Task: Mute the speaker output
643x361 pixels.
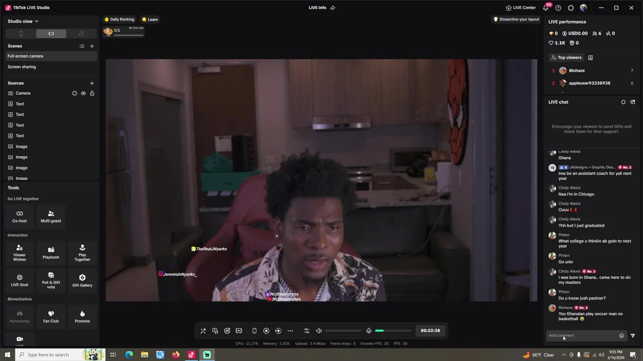Action: coord(319,331)
